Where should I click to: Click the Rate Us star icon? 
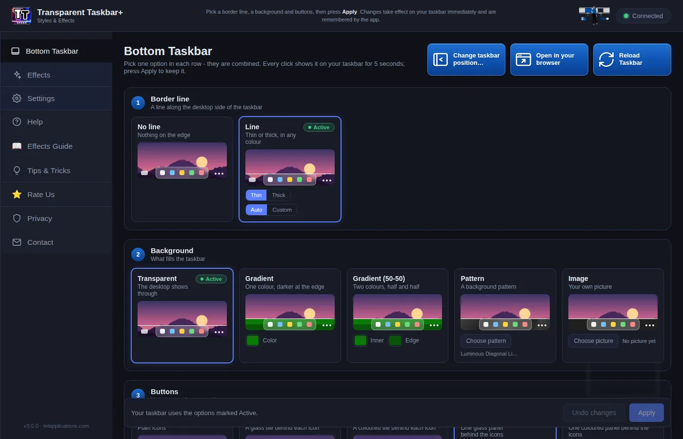tap(17, 195)
